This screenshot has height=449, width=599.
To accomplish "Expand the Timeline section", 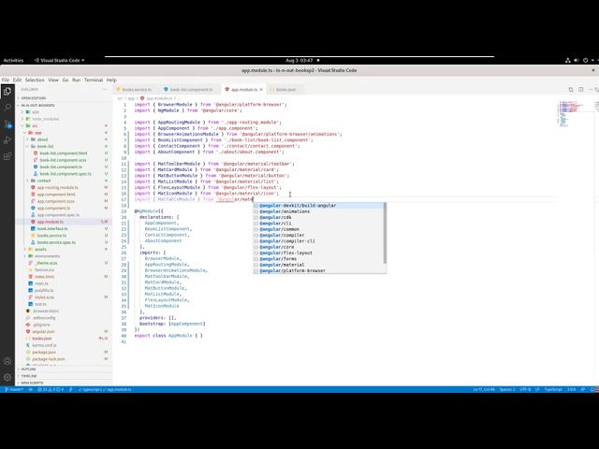I will [29, 376].
